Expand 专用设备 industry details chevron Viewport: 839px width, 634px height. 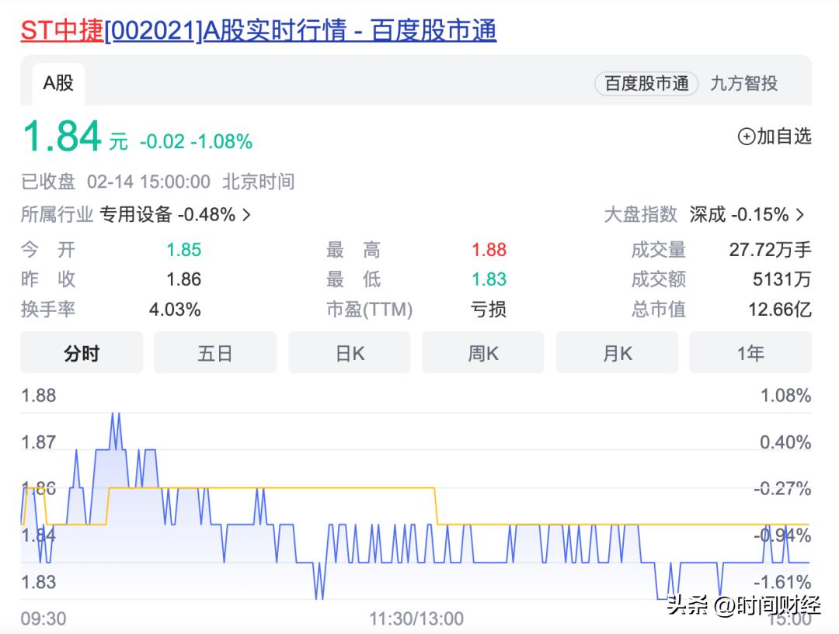245,215
